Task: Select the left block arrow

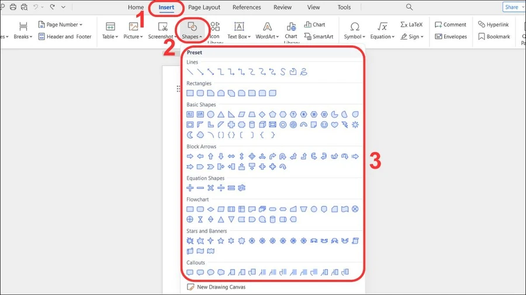Action: (x=200, y=156)
